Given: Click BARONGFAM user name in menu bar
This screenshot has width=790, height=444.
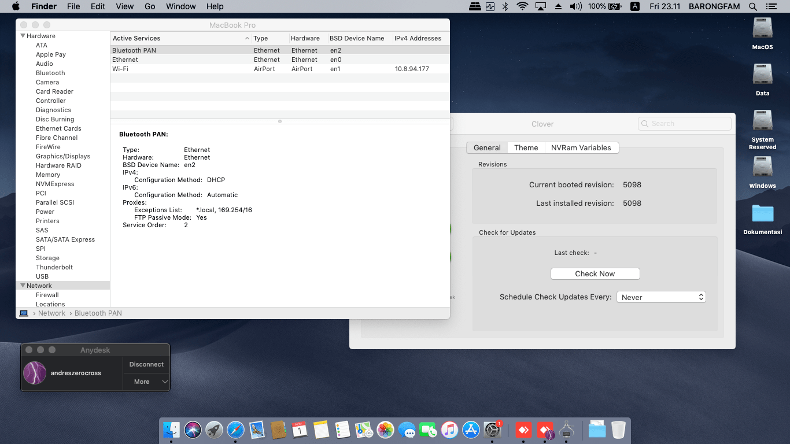Looking at the screenshot, I should pyautogui.click(x=715, y=6).
